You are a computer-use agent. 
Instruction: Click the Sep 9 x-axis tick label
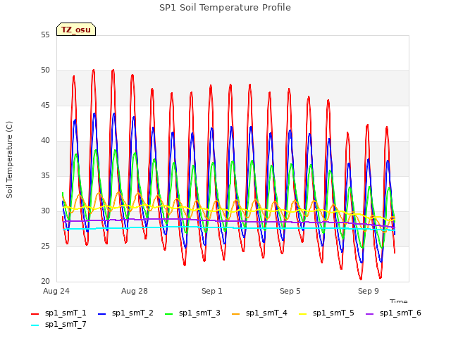(x=369, y=291)
